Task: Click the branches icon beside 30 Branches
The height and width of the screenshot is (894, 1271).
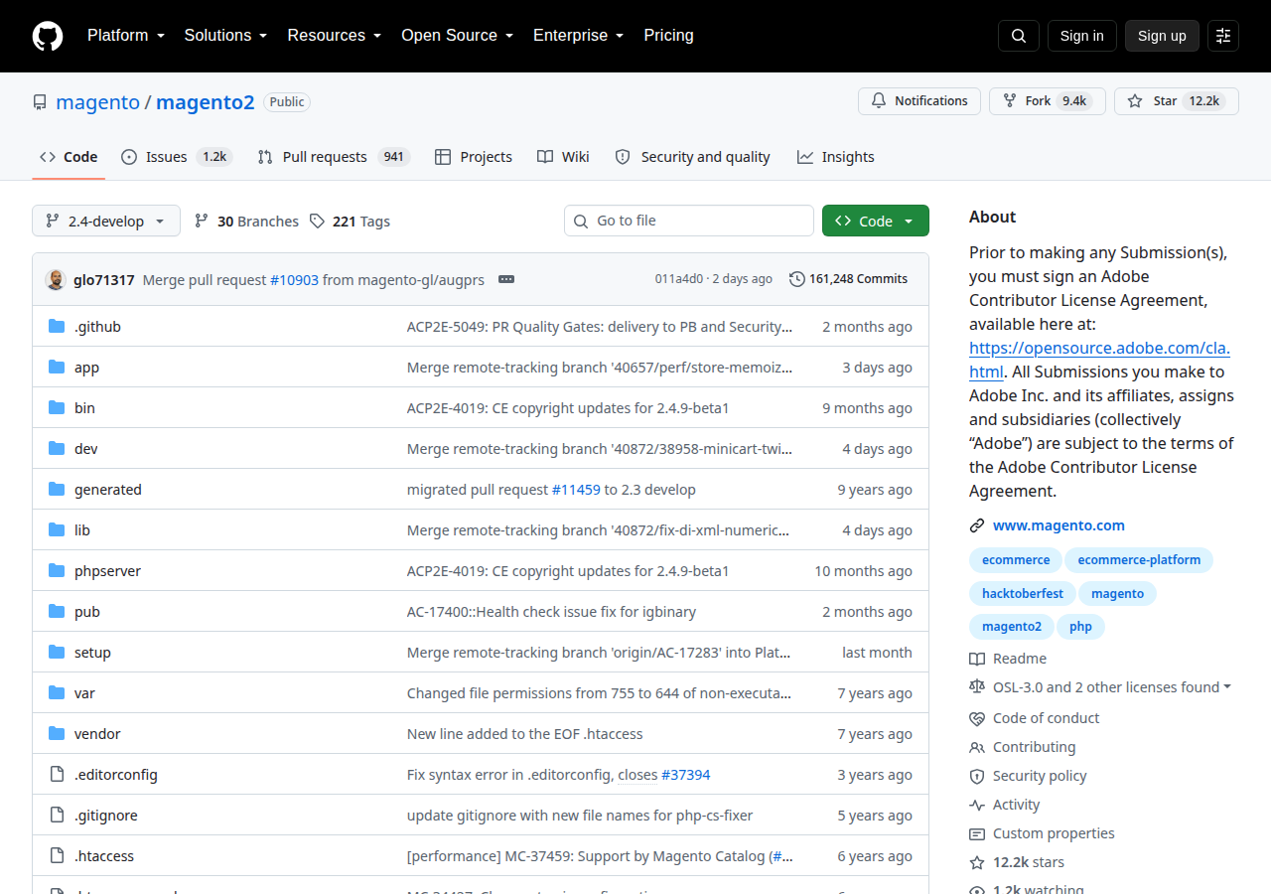Action: [202, 221]
